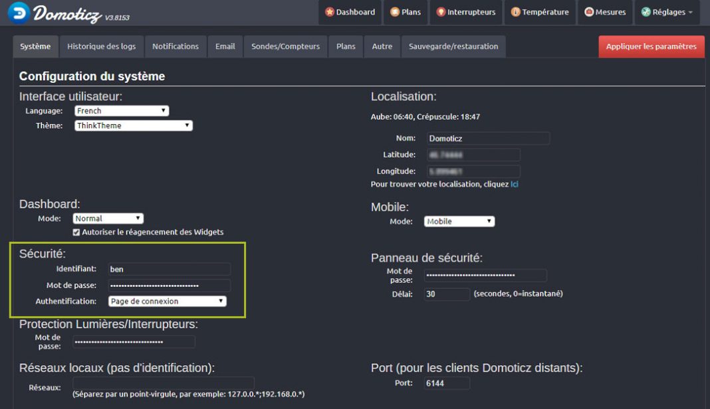This screenshot has height=409, width=710.
Task: Open the Dashboard from the top navigation
Action: (350, 11)
